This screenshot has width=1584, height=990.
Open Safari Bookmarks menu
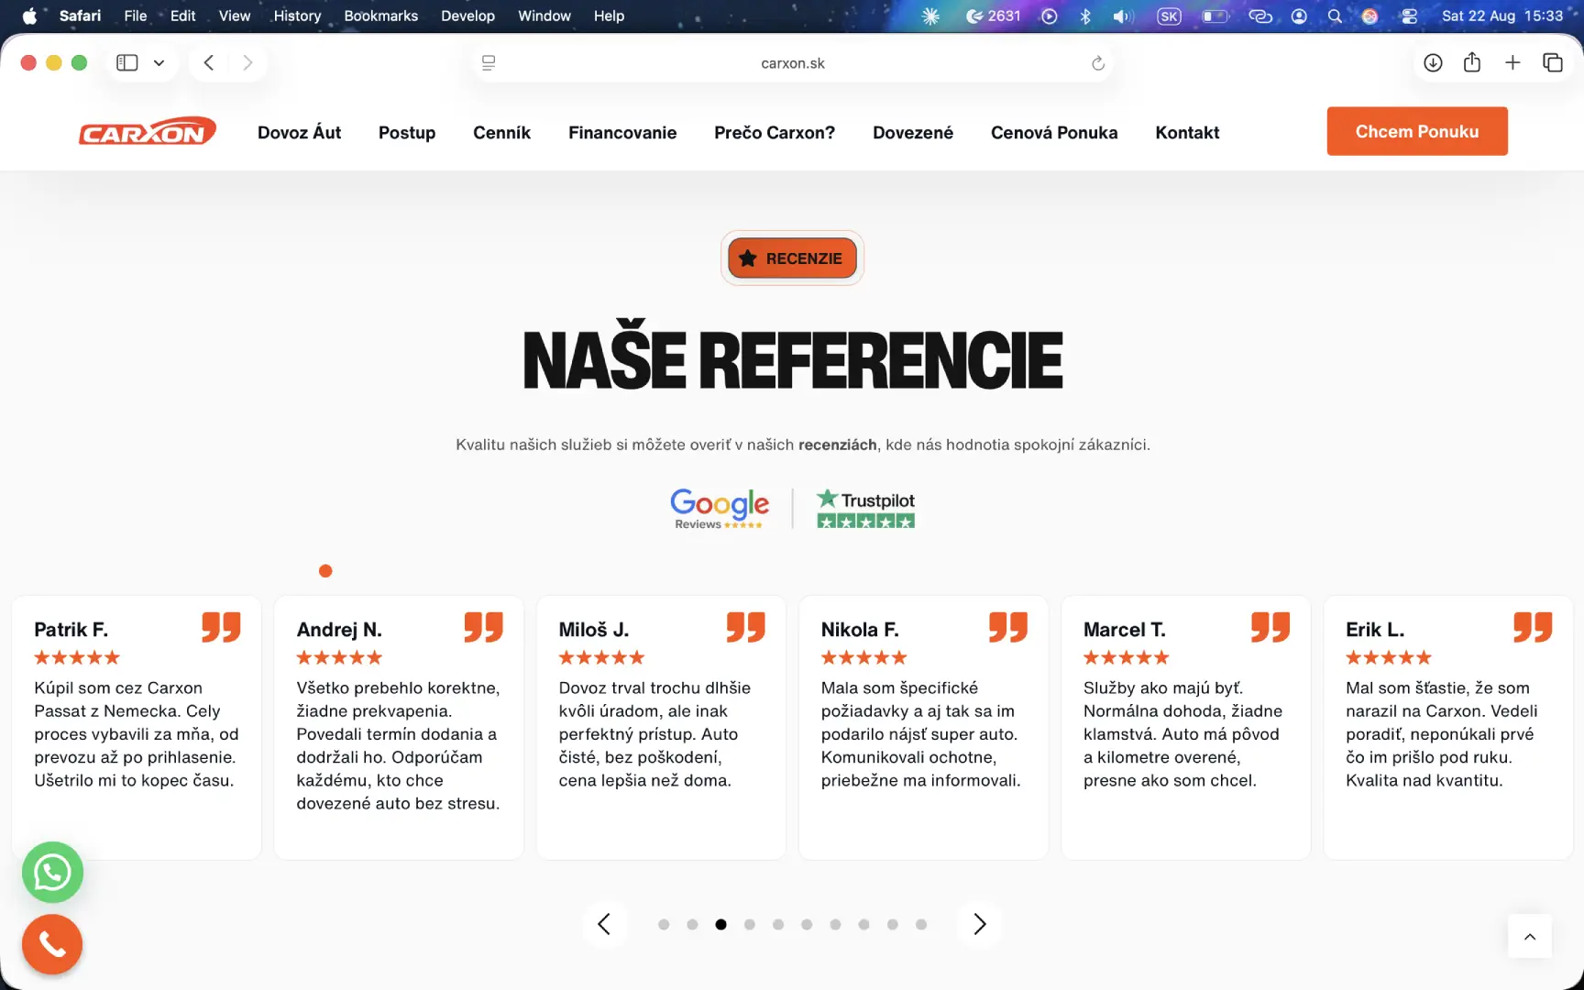click(x=380, y=16)
